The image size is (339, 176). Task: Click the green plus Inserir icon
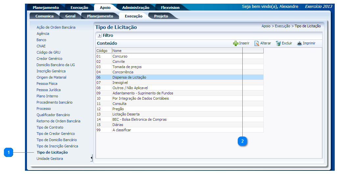click(235, 43)
